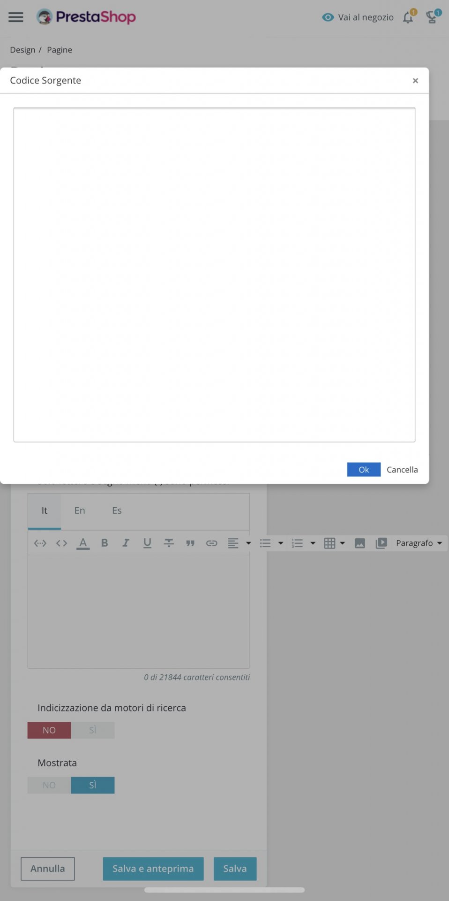Expand the table dropdown arrow
This screenshot has height=901, width=449.
coord(343,543)
